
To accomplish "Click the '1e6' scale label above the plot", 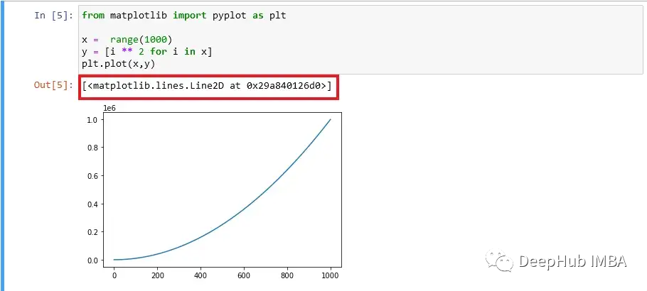I will [x=109, y=108].
